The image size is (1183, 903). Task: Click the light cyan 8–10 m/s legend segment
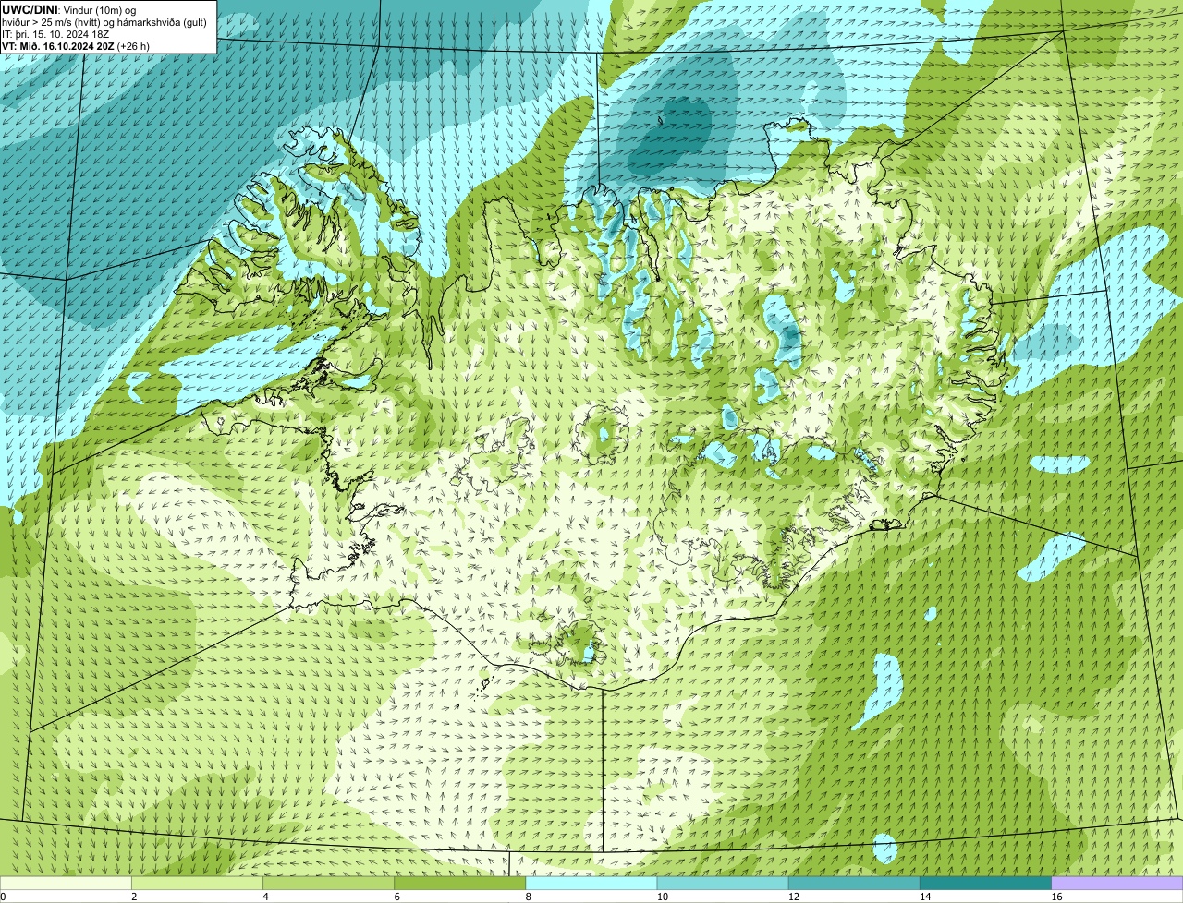pyautogui.click(x=591, y=883)
